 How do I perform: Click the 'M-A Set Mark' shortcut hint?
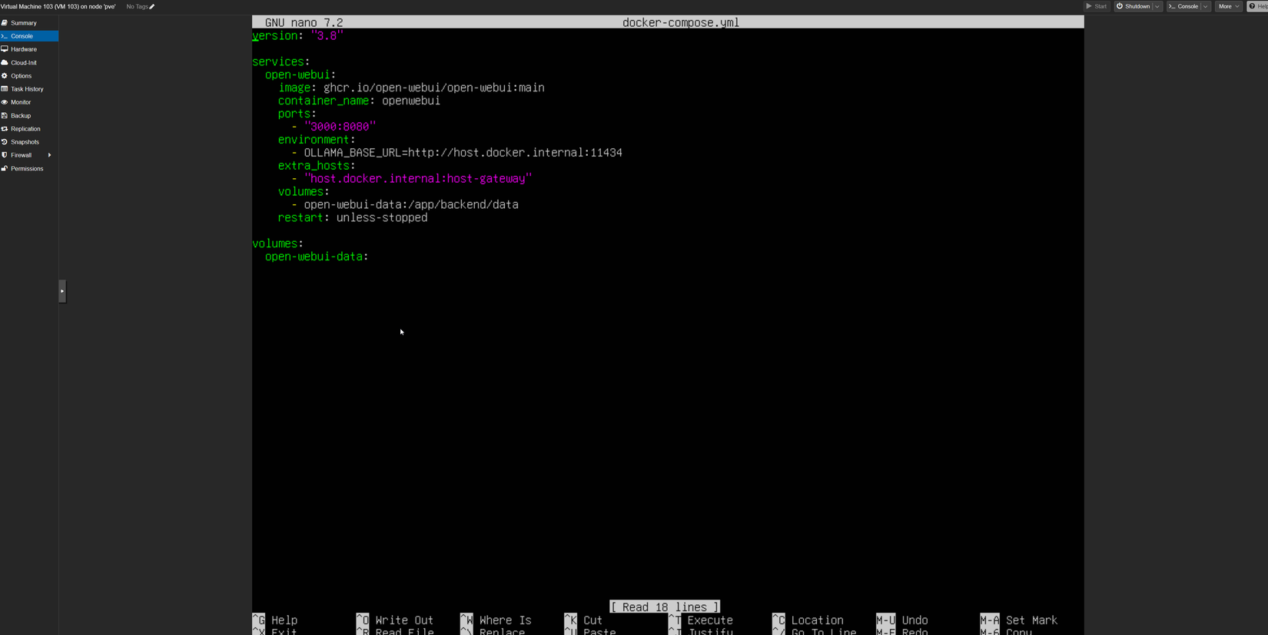point(1019,620)
